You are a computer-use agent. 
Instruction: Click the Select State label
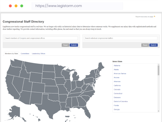[x=117, y=61]
